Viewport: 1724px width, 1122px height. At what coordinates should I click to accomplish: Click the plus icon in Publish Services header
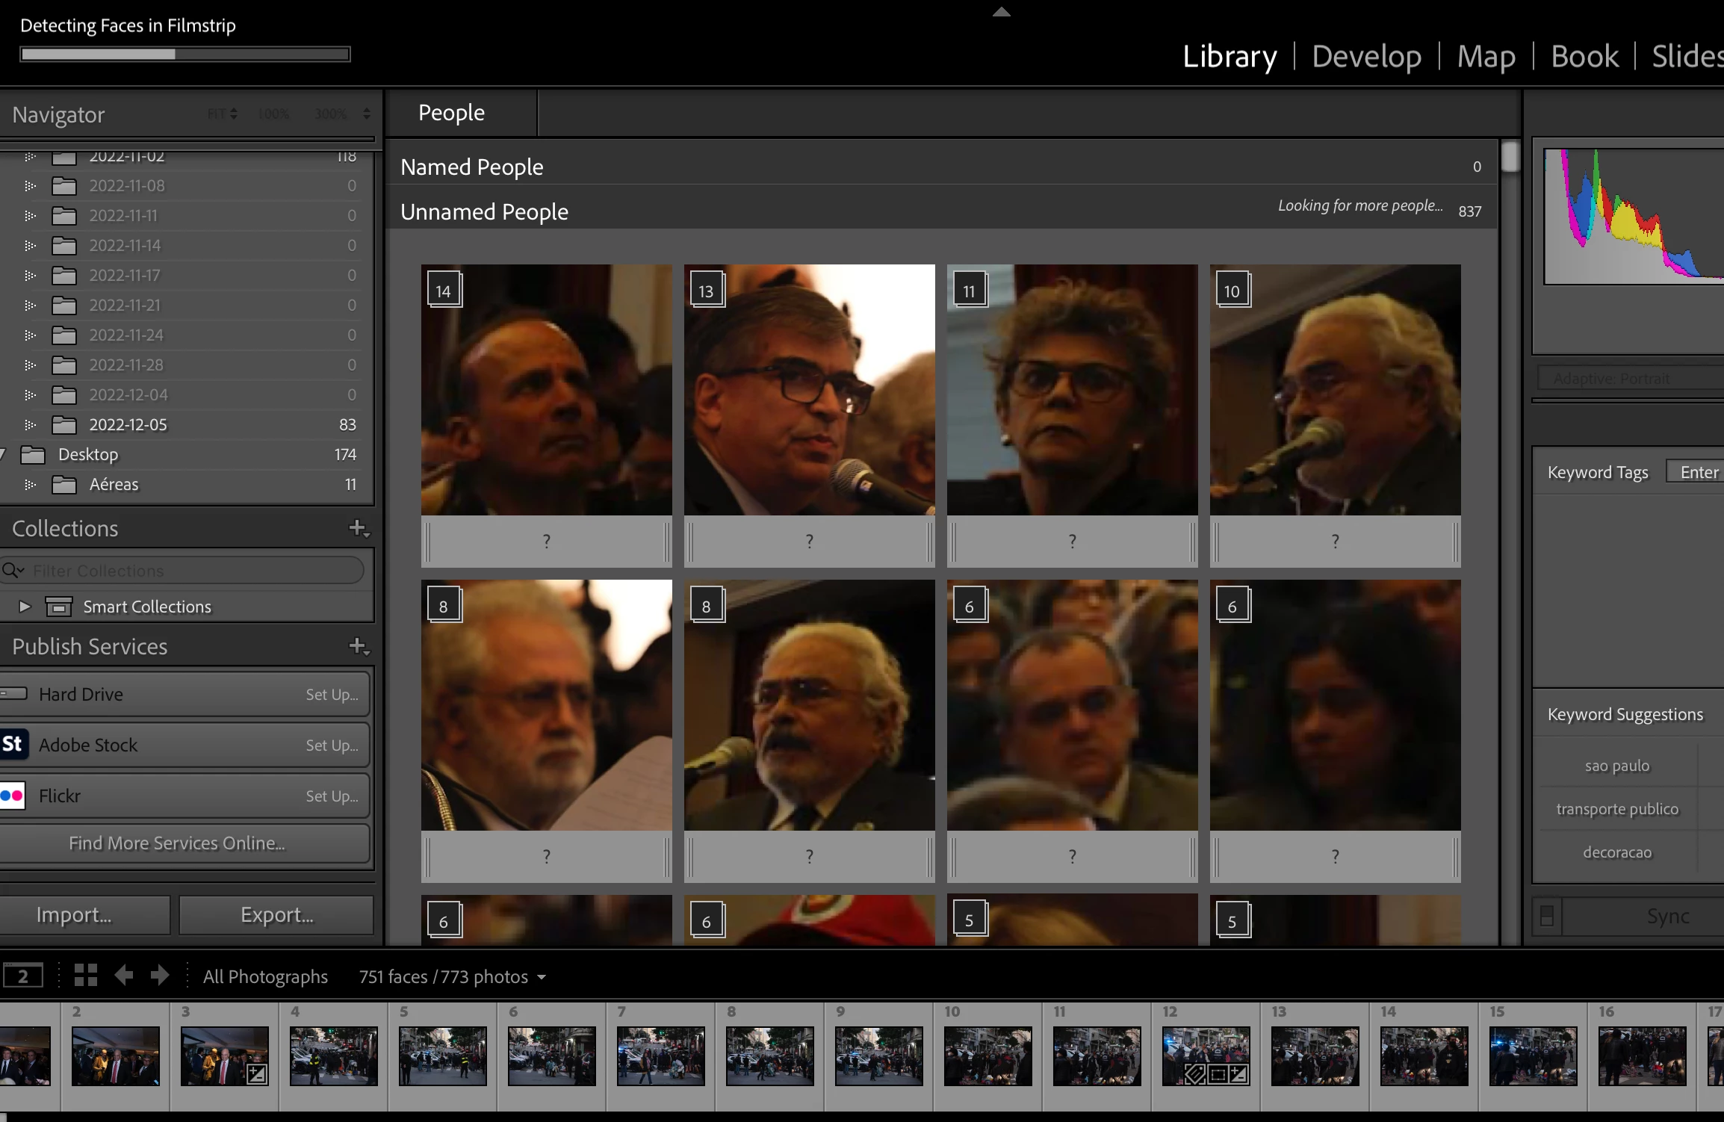[x=359, y=646]
